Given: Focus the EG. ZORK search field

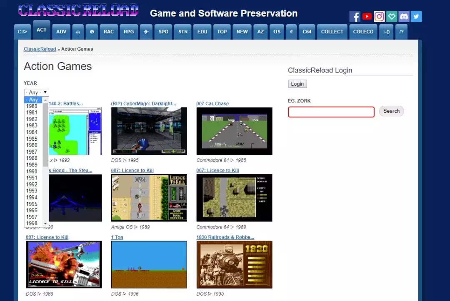Looking at the screenshot, I should click(x=331, y=112).
